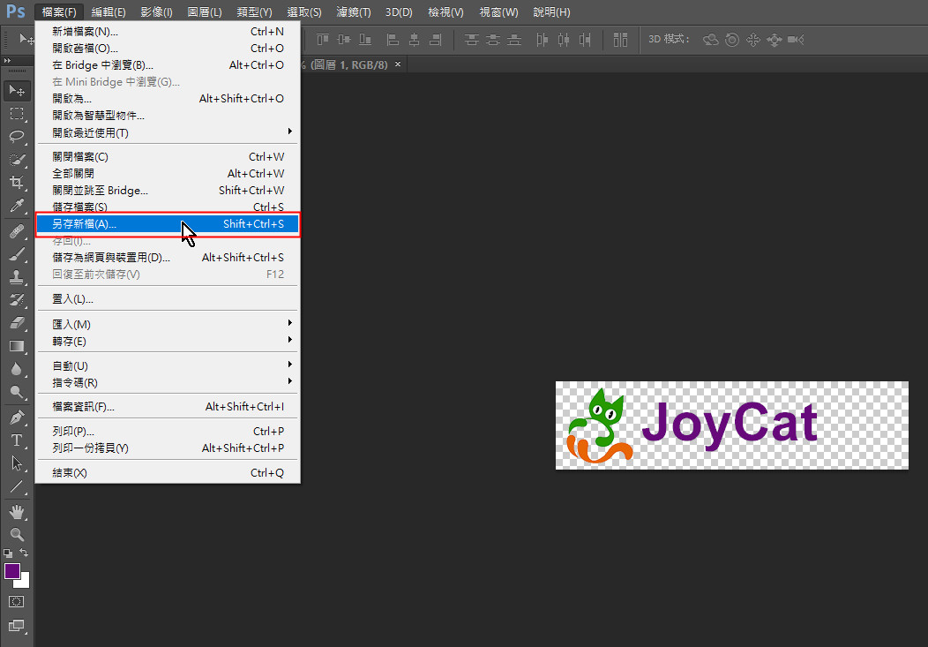Expand the collapsed toolbox panel arrows
This screenshot has width=928, height=647.
(7, 60)
